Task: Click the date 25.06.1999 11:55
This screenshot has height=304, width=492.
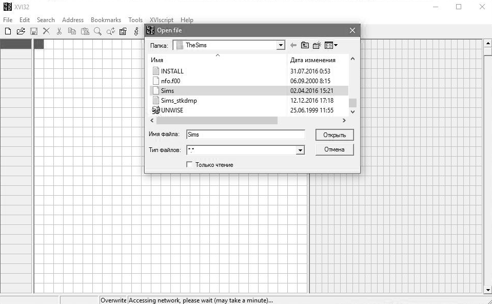Action: pyautogui.click(x=312, y=110)
